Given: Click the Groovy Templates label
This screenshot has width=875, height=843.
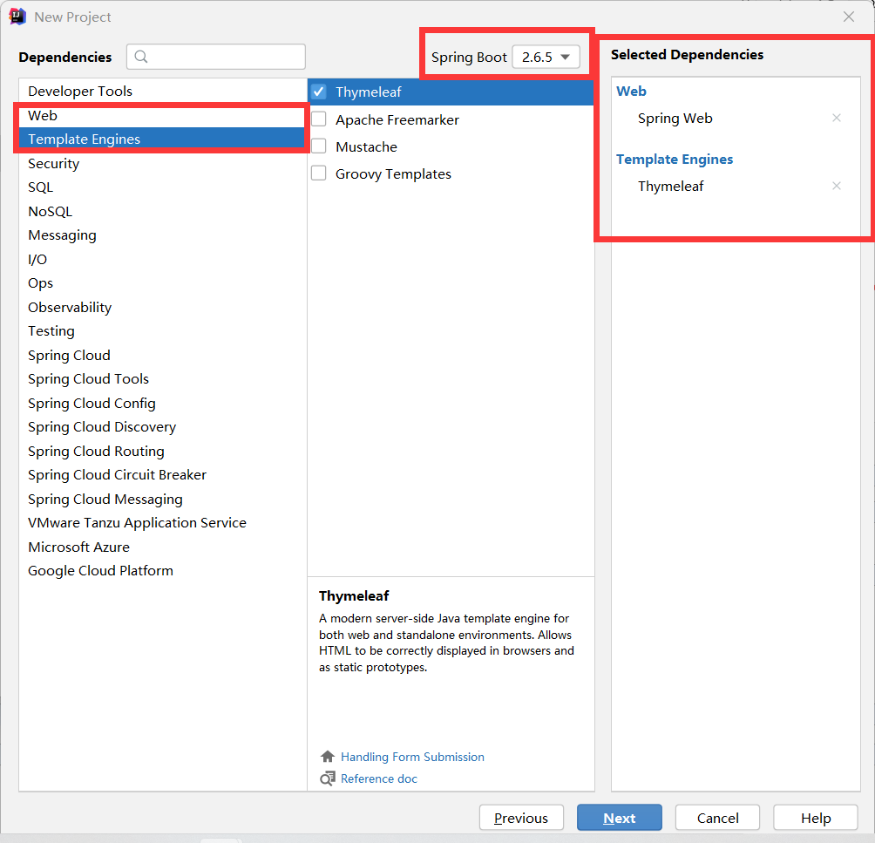Looking at the screenshot, I should pyautogui.click(x=393, y=174).
